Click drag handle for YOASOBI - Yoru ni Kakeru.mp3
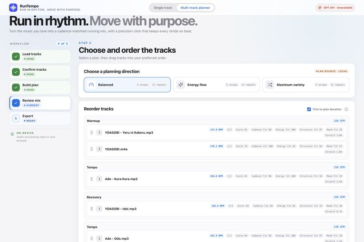Image resolution: width=364 pixels, height=242 pixels. pos(92,132)
